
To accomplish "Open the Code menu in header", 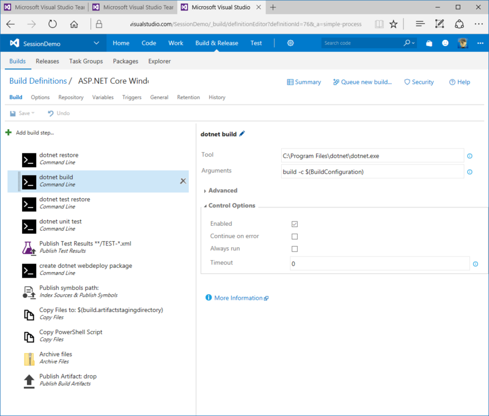I will coord(149,43).
